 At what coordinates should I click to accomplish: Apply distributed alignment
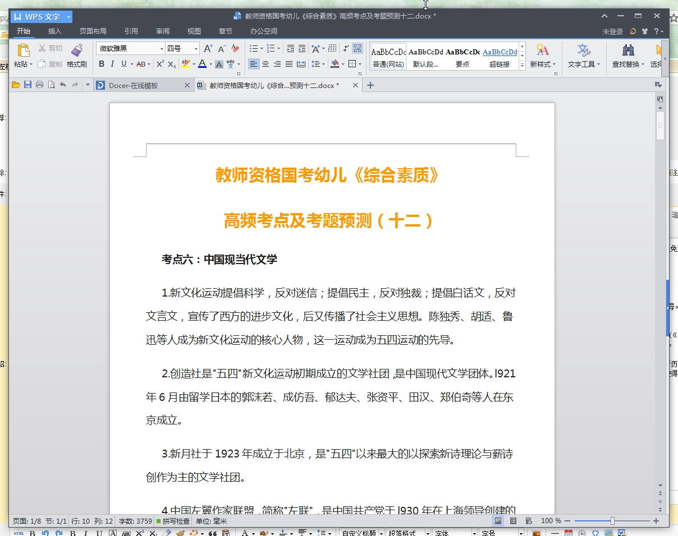[301, 64]
